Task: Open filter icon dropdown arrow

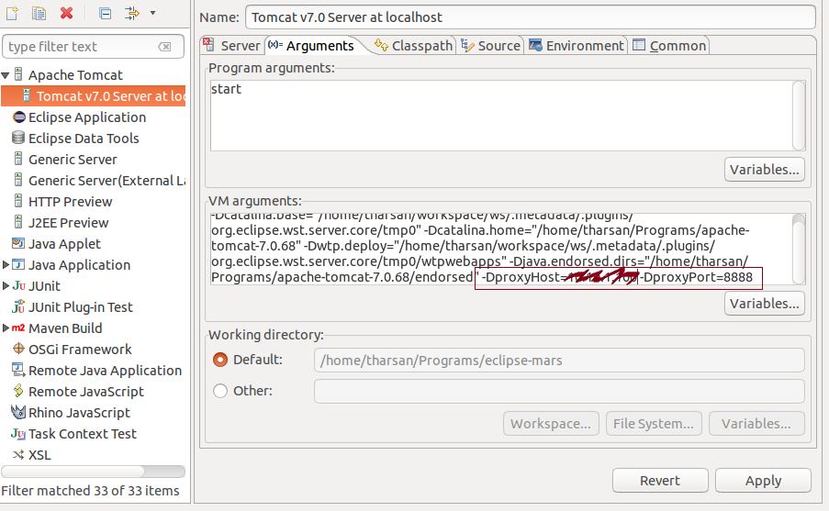Action: 152,13
